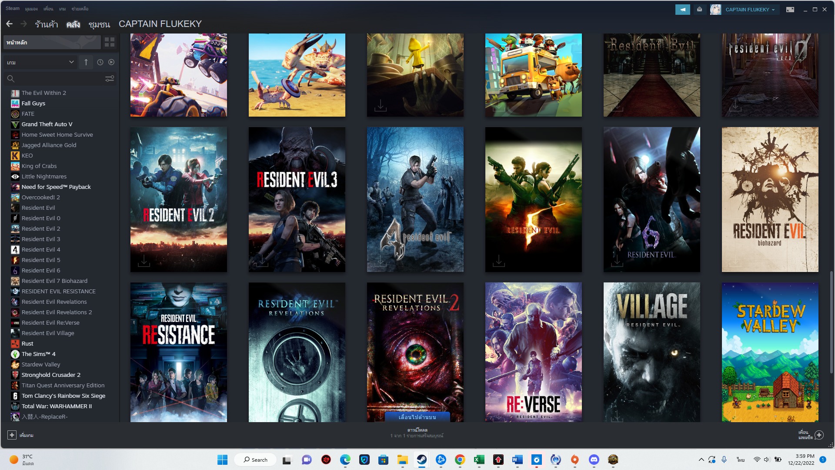Viewport: 835px width, 470px height.
Task: Open friends and chat plus icon
Action: (819, 435)
